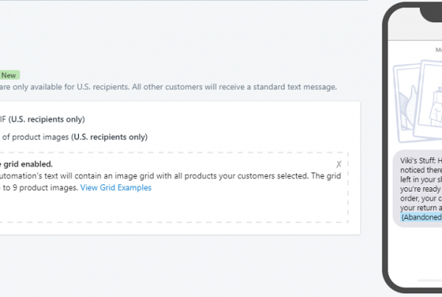Click empty area inside dashed notice box
The height and width of the screenshot is (297, 442).
point(221,206)
